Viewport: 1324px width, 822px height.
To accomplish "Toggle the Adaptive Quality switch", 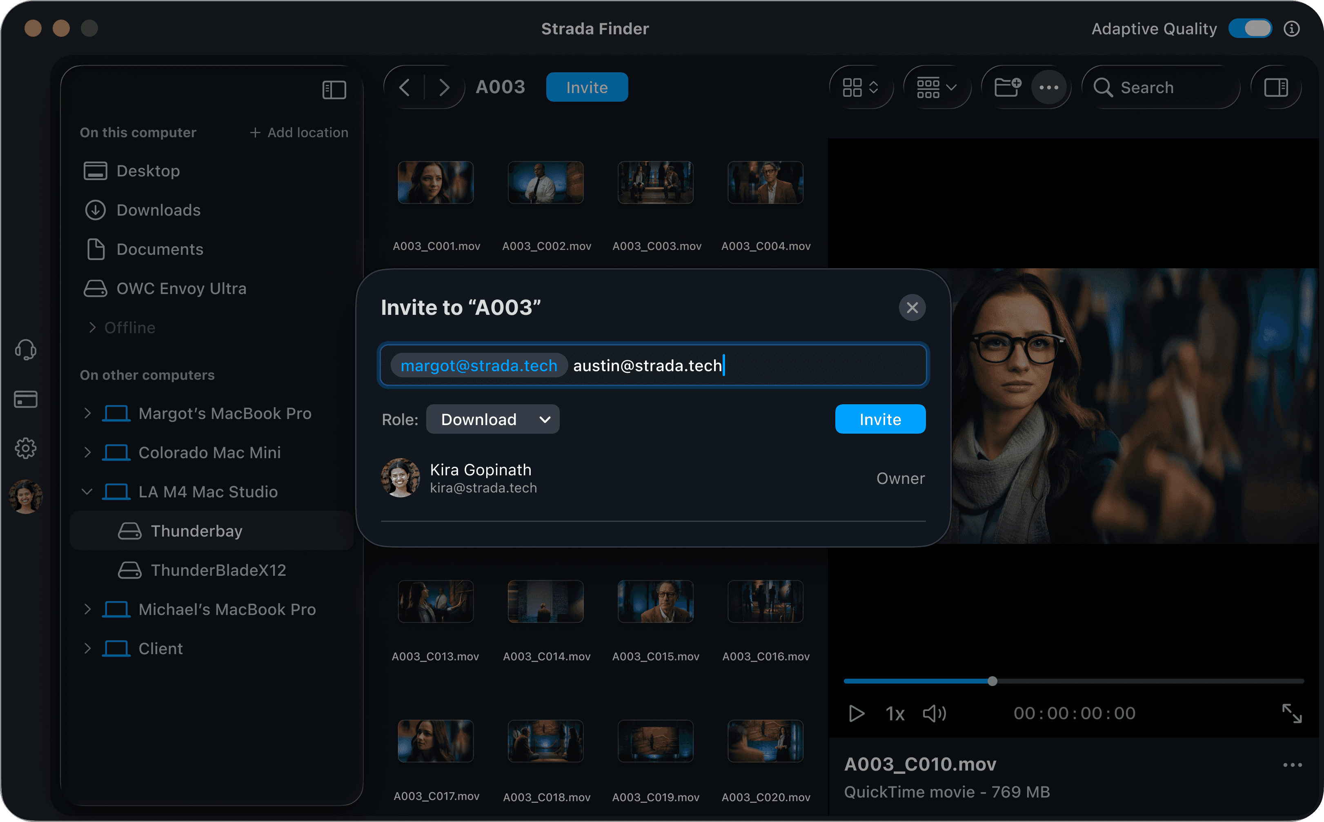I will [x=1250, y=28].
